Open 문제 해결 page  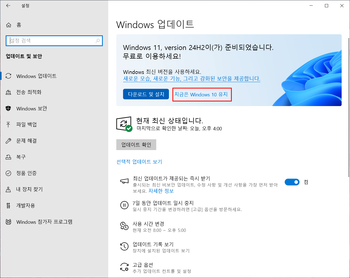pyautogui.click(x=54, y=141)
